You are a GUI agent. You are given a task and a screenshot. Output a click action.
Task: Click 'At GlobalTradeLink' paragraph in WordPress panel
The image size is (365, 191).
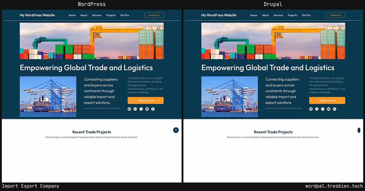click(x=145, y=85)
